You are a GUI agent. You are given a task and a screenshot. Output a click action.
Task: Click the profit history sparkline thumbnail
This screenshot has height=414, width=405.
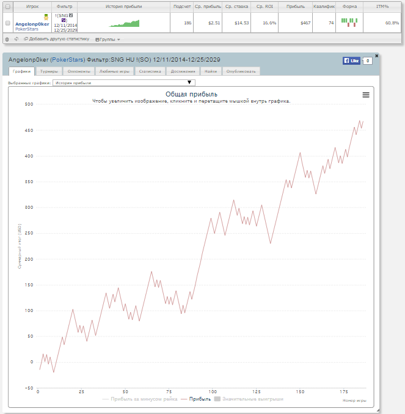(124, 23)
